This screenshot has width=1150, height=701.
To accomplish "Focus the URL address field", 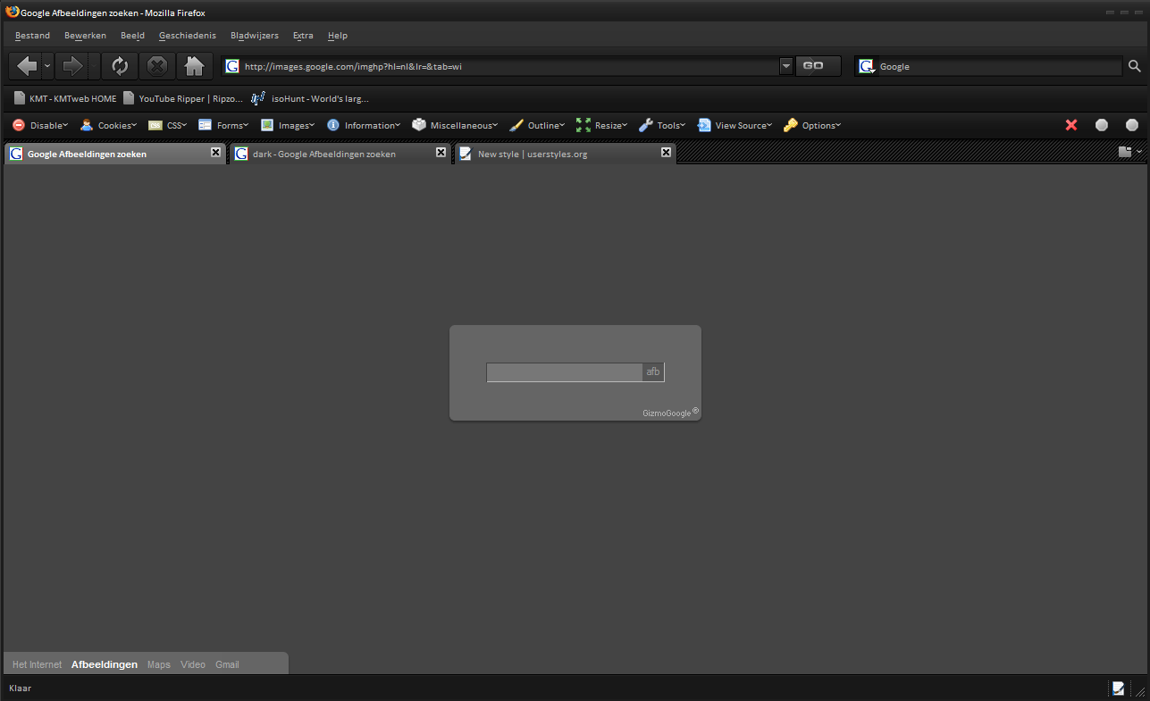I will click(509, 66).
